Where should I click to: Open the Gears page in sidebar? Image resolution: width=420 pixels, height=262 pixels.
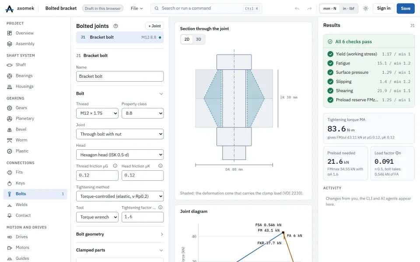35,108
